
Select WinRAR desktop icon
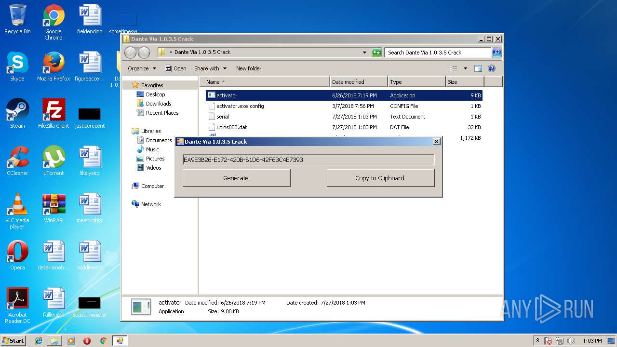(x=54, y=208)
